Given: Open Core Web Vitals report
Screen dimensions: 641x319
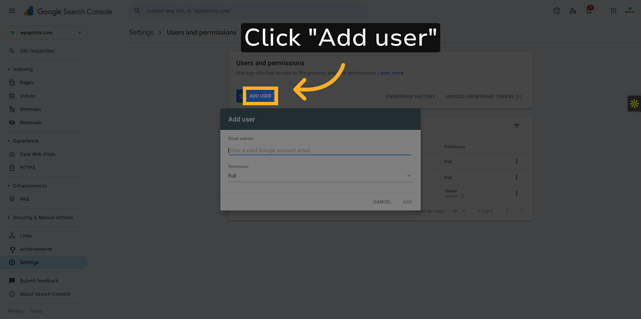Looking at the screenshot, I should tap(38, 154).
